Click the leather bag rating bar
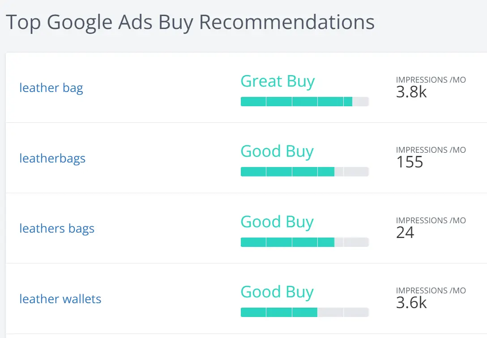487x338 pixels. [x=304, y=102]
